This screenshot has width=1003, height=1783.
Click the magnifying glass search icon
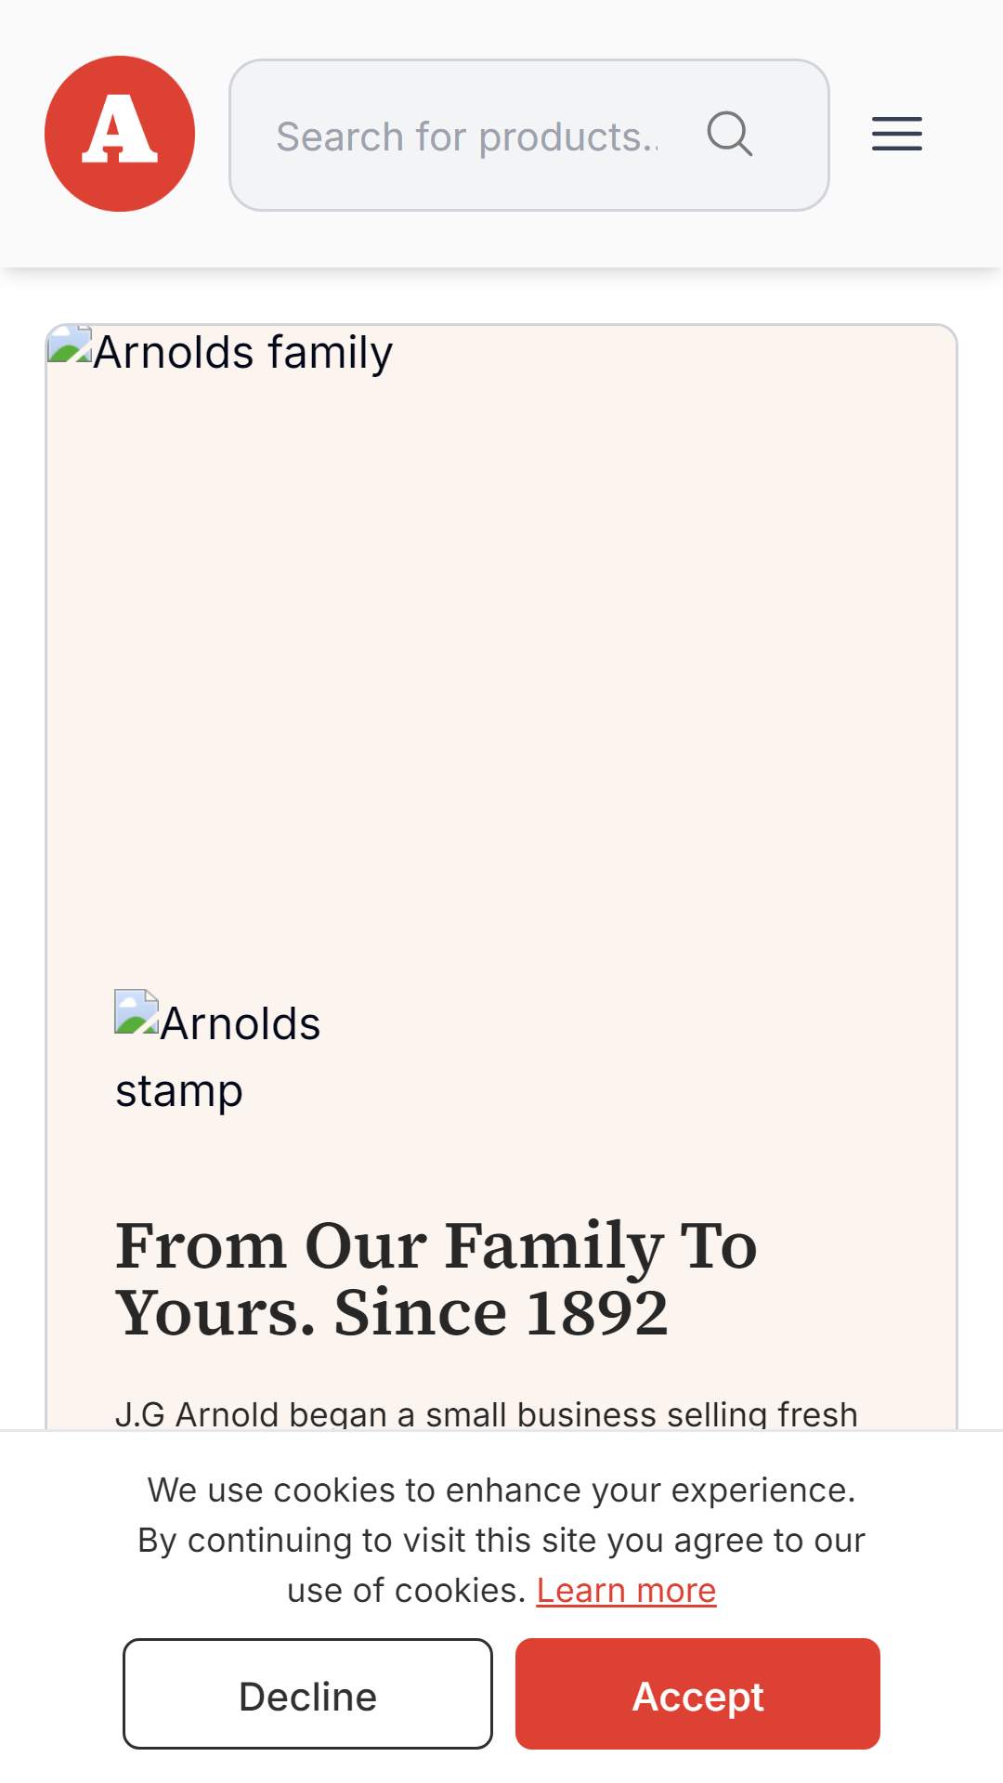(730, 135)
